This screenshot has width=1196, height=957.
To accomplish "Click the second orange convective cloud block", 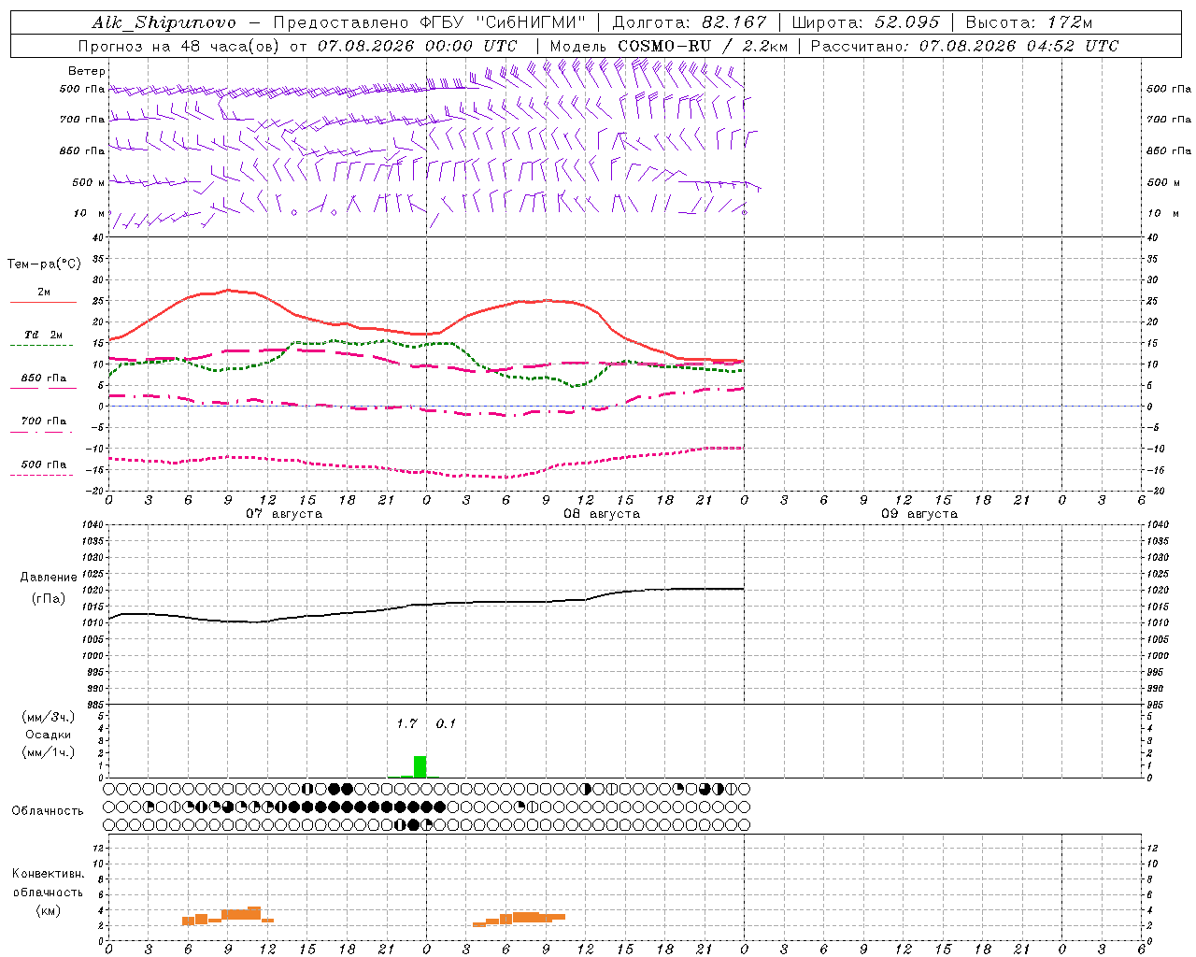I will pyautogui.click(x=519, y=919).
